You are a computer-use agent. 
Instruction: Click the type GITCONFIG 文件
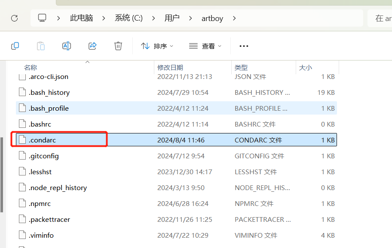259,156
